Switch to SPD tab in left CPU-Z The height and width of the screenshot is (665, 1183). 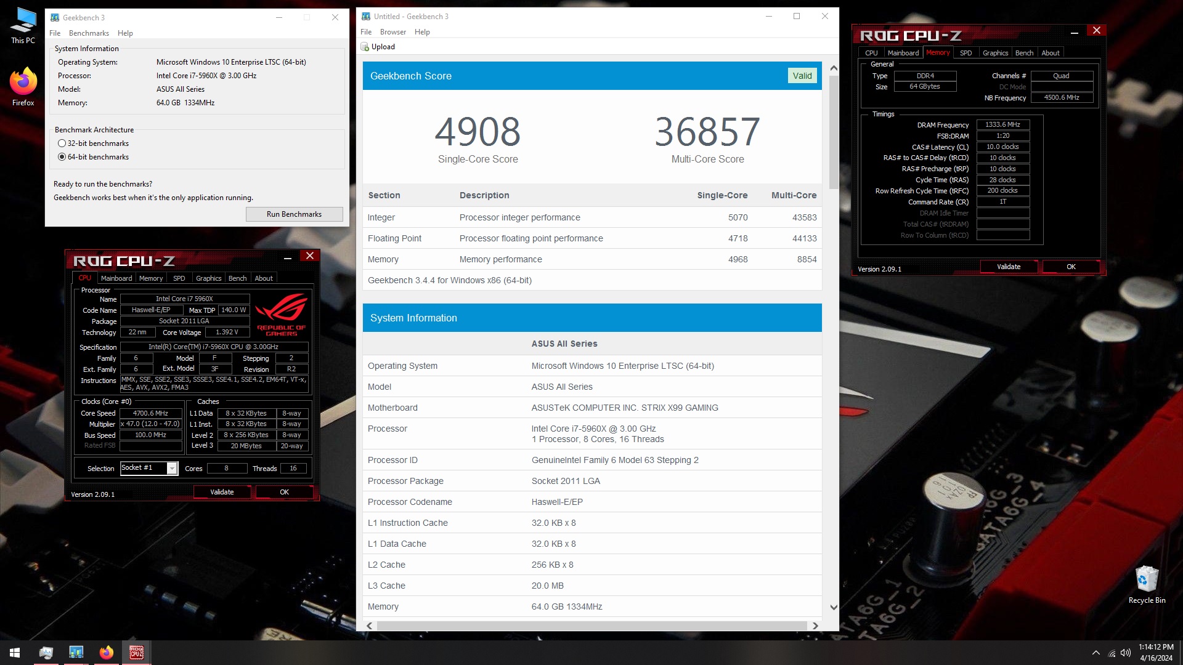point(179,278)
